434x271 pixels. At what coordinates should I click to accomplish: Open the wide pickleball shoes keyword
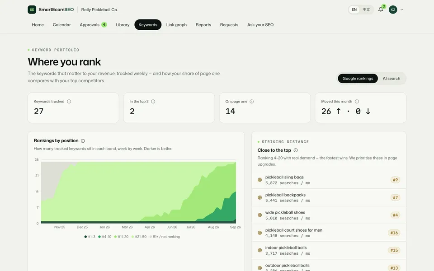pyautogui.click(x=329, y=215)
